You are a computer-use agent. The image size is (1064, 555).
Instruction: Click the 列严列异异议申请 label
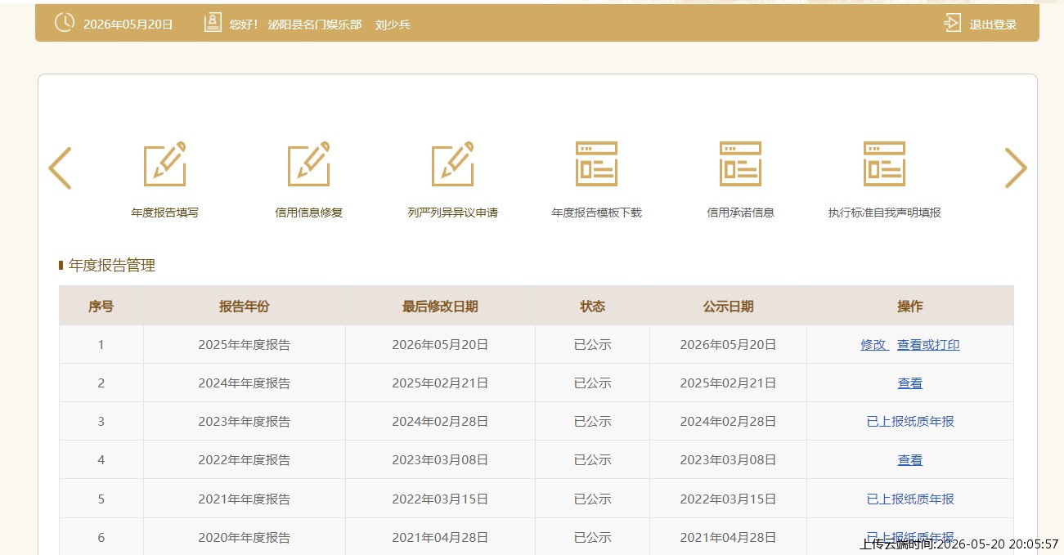click(x=452, y=213)
